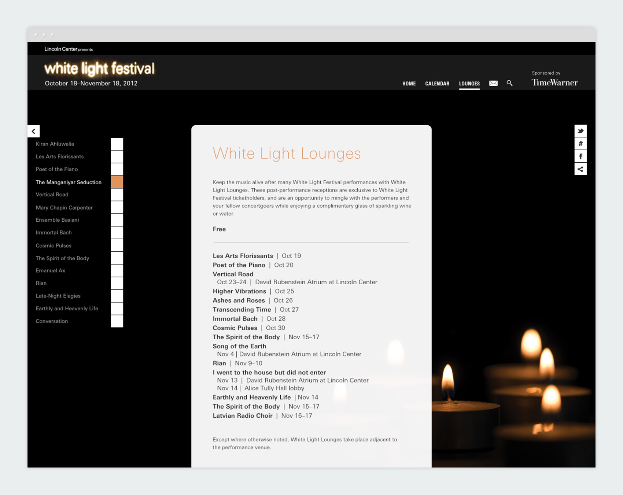Click the search magnifier icon
The width and height of the screenshot is (623, 495).
coord(509,83)
